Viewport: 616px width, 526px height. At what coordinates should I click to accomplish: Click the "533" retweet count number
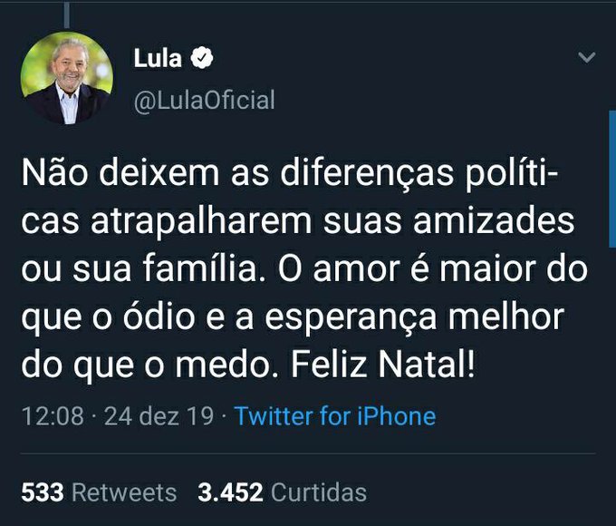click(43, 492)
